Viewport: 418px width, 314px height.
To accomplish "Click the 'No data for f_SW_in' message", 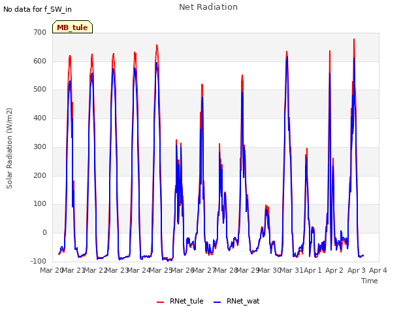I will coord(37,9).
